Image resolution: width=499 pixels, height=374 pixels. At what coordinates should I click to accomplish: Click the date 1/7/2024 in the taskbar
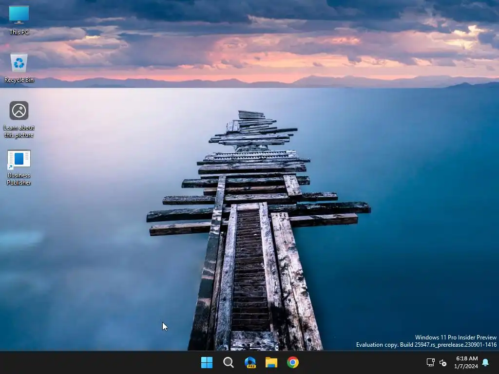pyautogui.click(x=466, y=366)
